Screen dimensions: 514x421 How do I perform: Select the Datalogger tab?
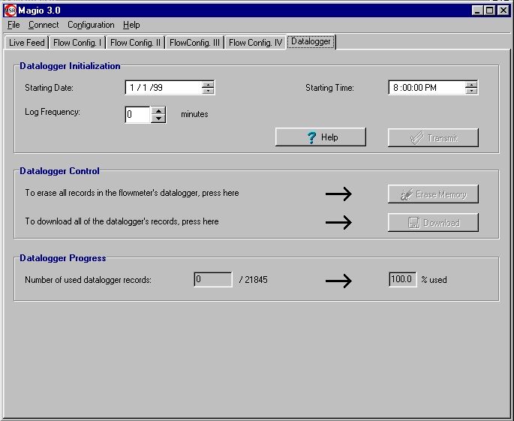click(x=311, y=41)
